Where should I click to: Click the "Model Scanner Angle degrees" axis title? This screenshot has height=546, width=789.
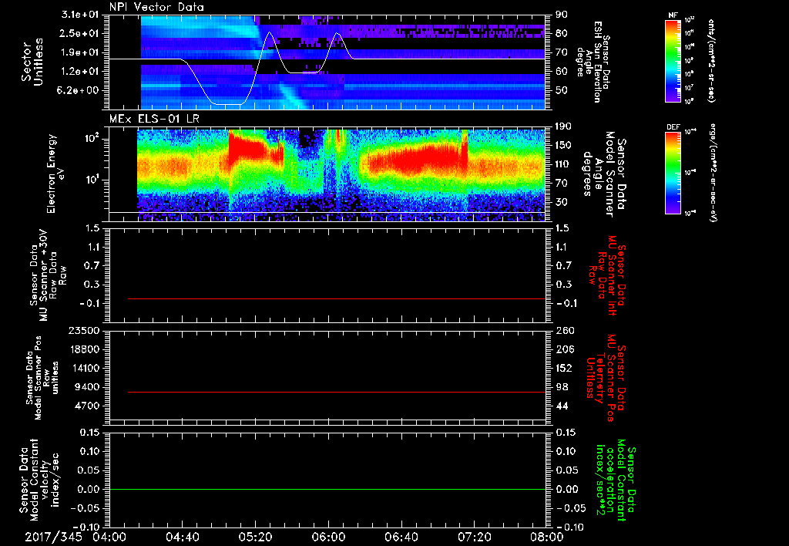pos(603,174)
